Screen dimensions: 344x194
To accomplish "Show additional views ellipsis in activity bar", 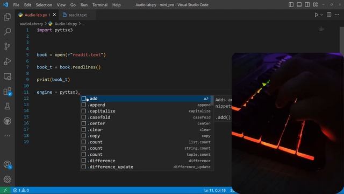I will coord(7,136).
